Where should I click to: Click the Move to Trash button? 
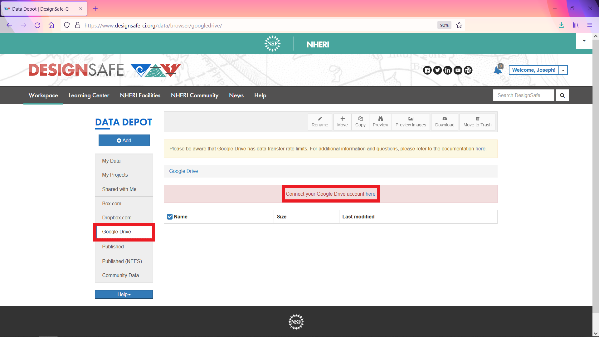tap(477, 122)
